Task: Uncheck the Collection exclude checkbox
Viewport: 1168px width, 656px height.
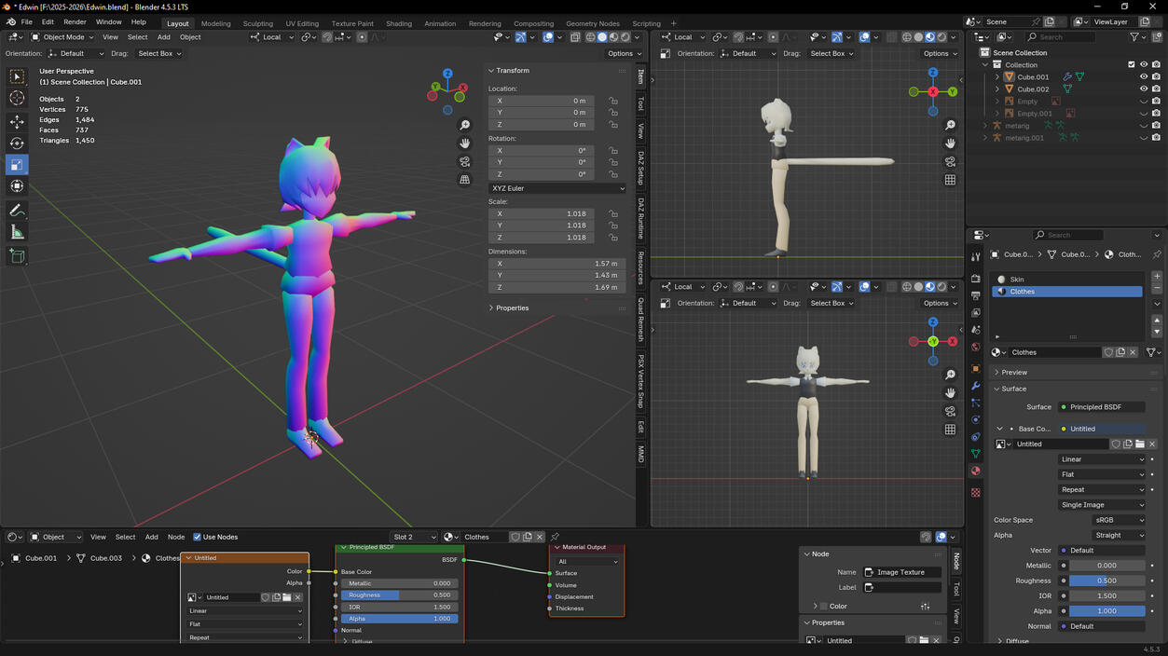Action: point(1132,65)
